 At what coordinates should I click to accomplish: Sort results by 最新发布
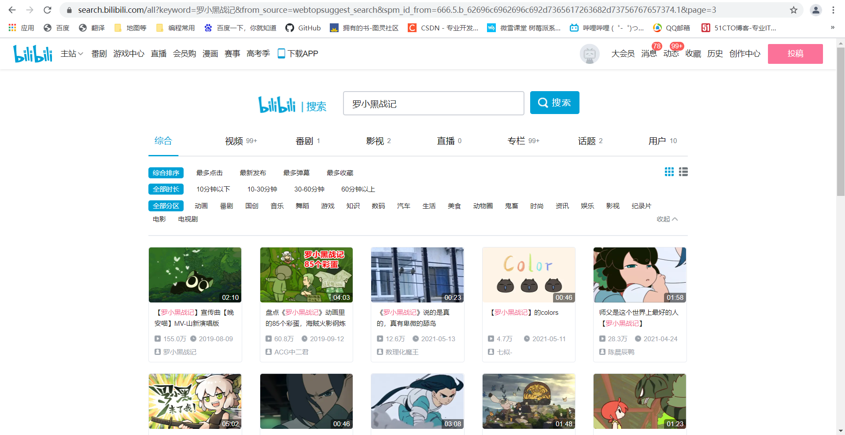tap(253, 173)
